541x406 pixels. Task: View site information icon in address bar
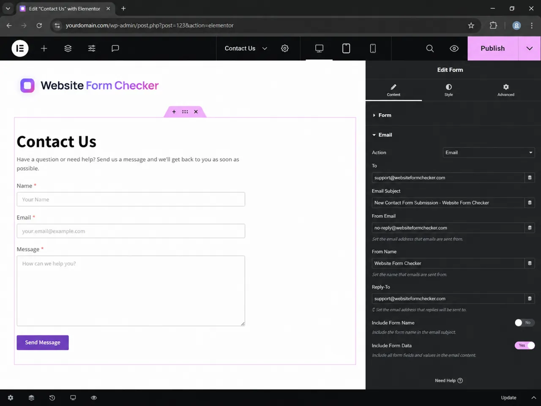tap(57, 25)
